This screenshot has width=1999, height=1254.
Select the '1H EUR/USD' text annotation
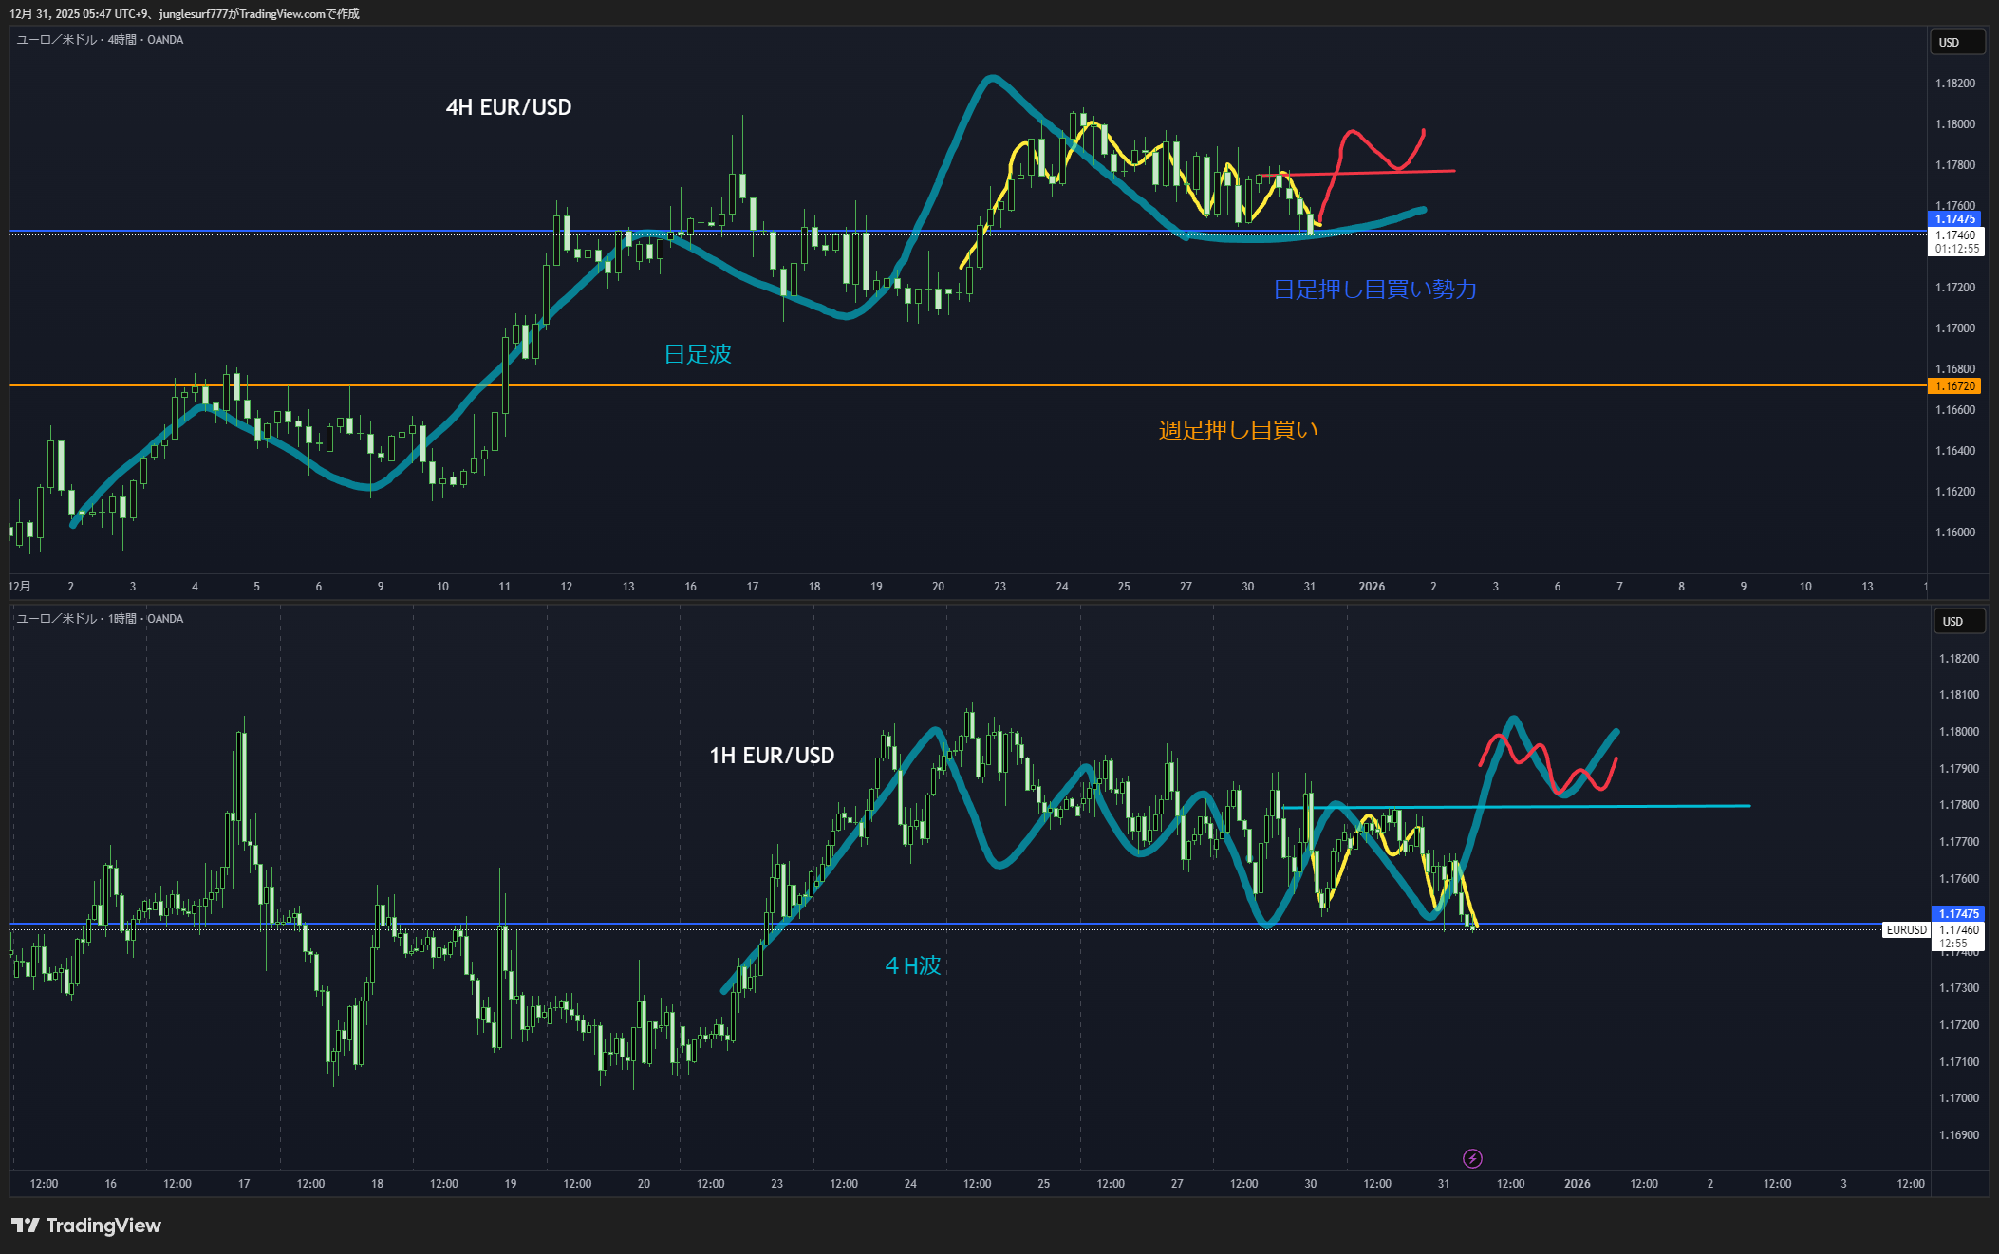click(772, 756)
